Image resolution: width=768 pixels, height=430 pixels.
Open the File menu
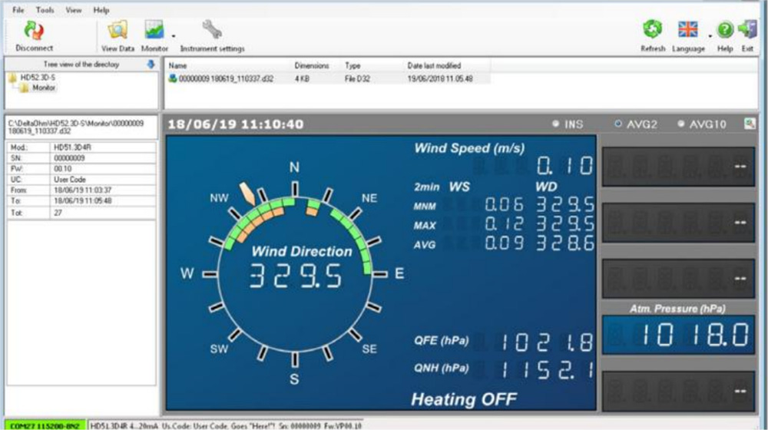(18, 10)
